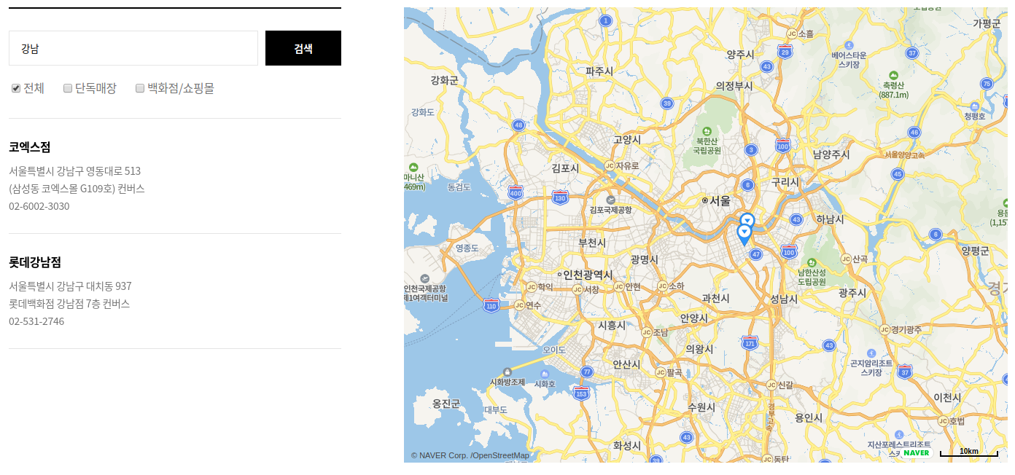The width and height of the screenshot is (1015, 475).
Task: Open the 코엑스점 store result
Action: click(30, 147)
